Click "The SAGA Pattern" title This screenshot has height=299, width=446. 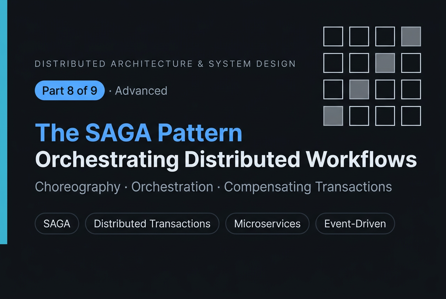tap(139, 133)
